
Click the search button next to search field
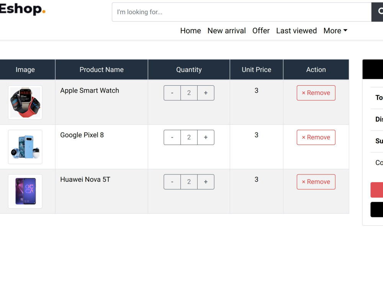tap(377, 12)
